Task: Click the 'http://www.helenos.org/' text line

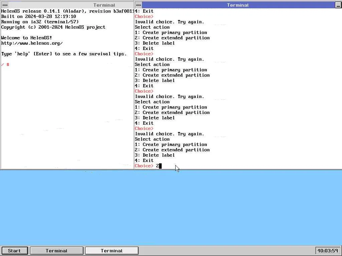Action: [x=32, y=43]
